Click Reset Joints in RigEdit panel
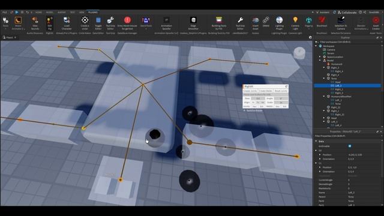Image resolution: width=384 pixels, height=216 pixels. (281, 91)
